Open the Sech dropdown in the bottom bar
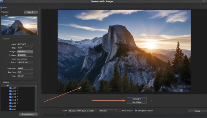Image resolution: width=207 pixels, height=118 pixels. (82, 111)
